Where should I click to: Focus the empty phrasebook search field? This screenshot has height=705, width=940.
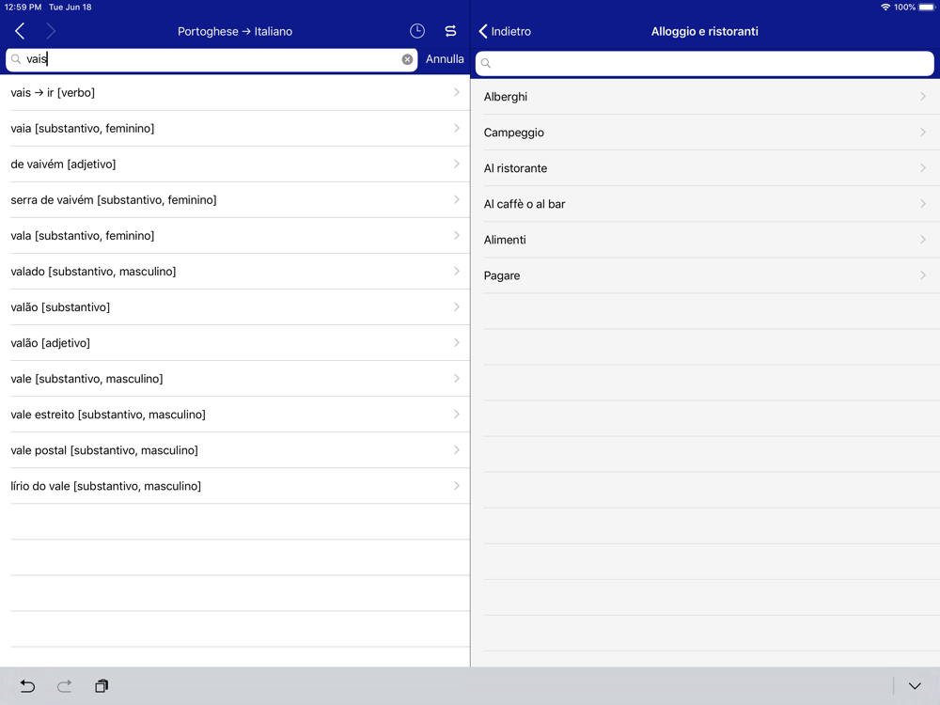(704, 64)
